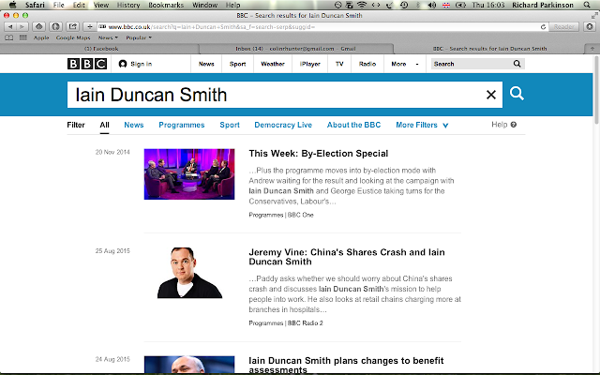
Task: Click the volume icon in the menu bar
Action: pos(432,5)
